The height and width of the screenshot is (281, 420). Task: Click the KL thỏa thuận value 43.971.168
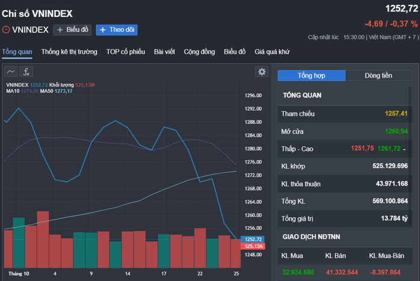tap(392, 184)
